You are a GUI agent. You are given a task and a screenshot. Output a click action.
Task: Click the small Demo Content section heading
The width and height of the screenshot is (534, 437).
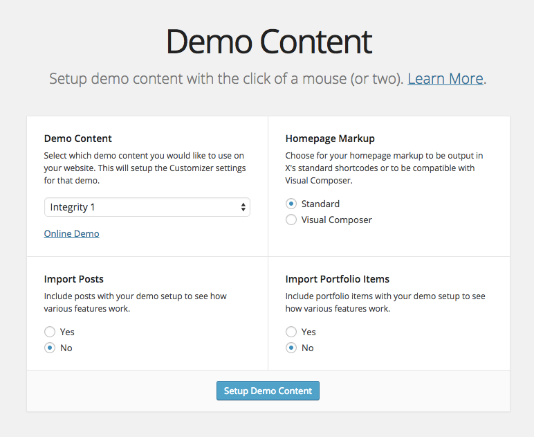[77, 139]
